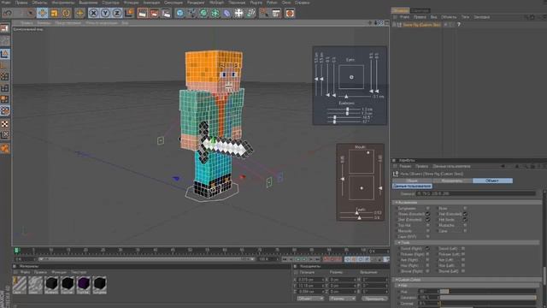Click the green array generator icon

pos(215,14)
